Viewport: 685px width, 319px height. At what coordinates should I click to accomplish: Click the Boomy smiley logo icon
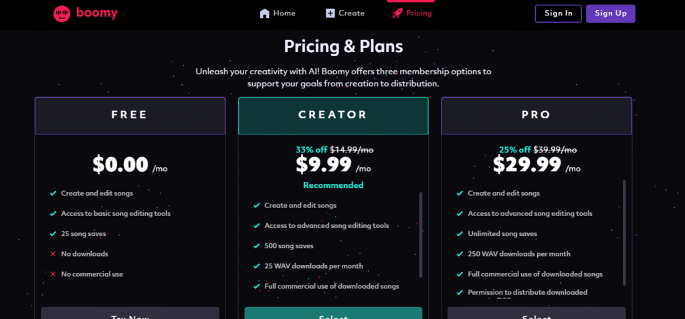tap(62, 13)
